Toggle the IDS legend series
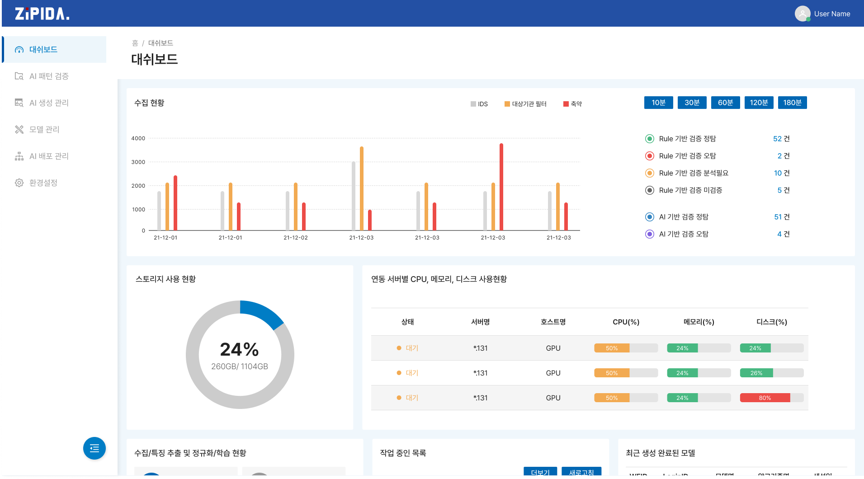 [x=479, y=104]
